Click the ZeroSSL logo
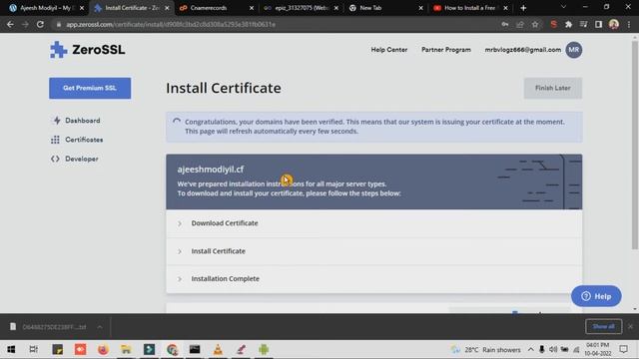Image resolution: width=639 pixels, height=359 pixels. coord(87,50)
